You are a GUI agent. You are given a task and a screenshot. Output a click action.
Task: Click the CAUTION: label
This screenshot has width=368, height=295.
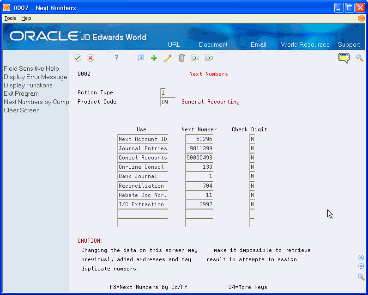90,241
